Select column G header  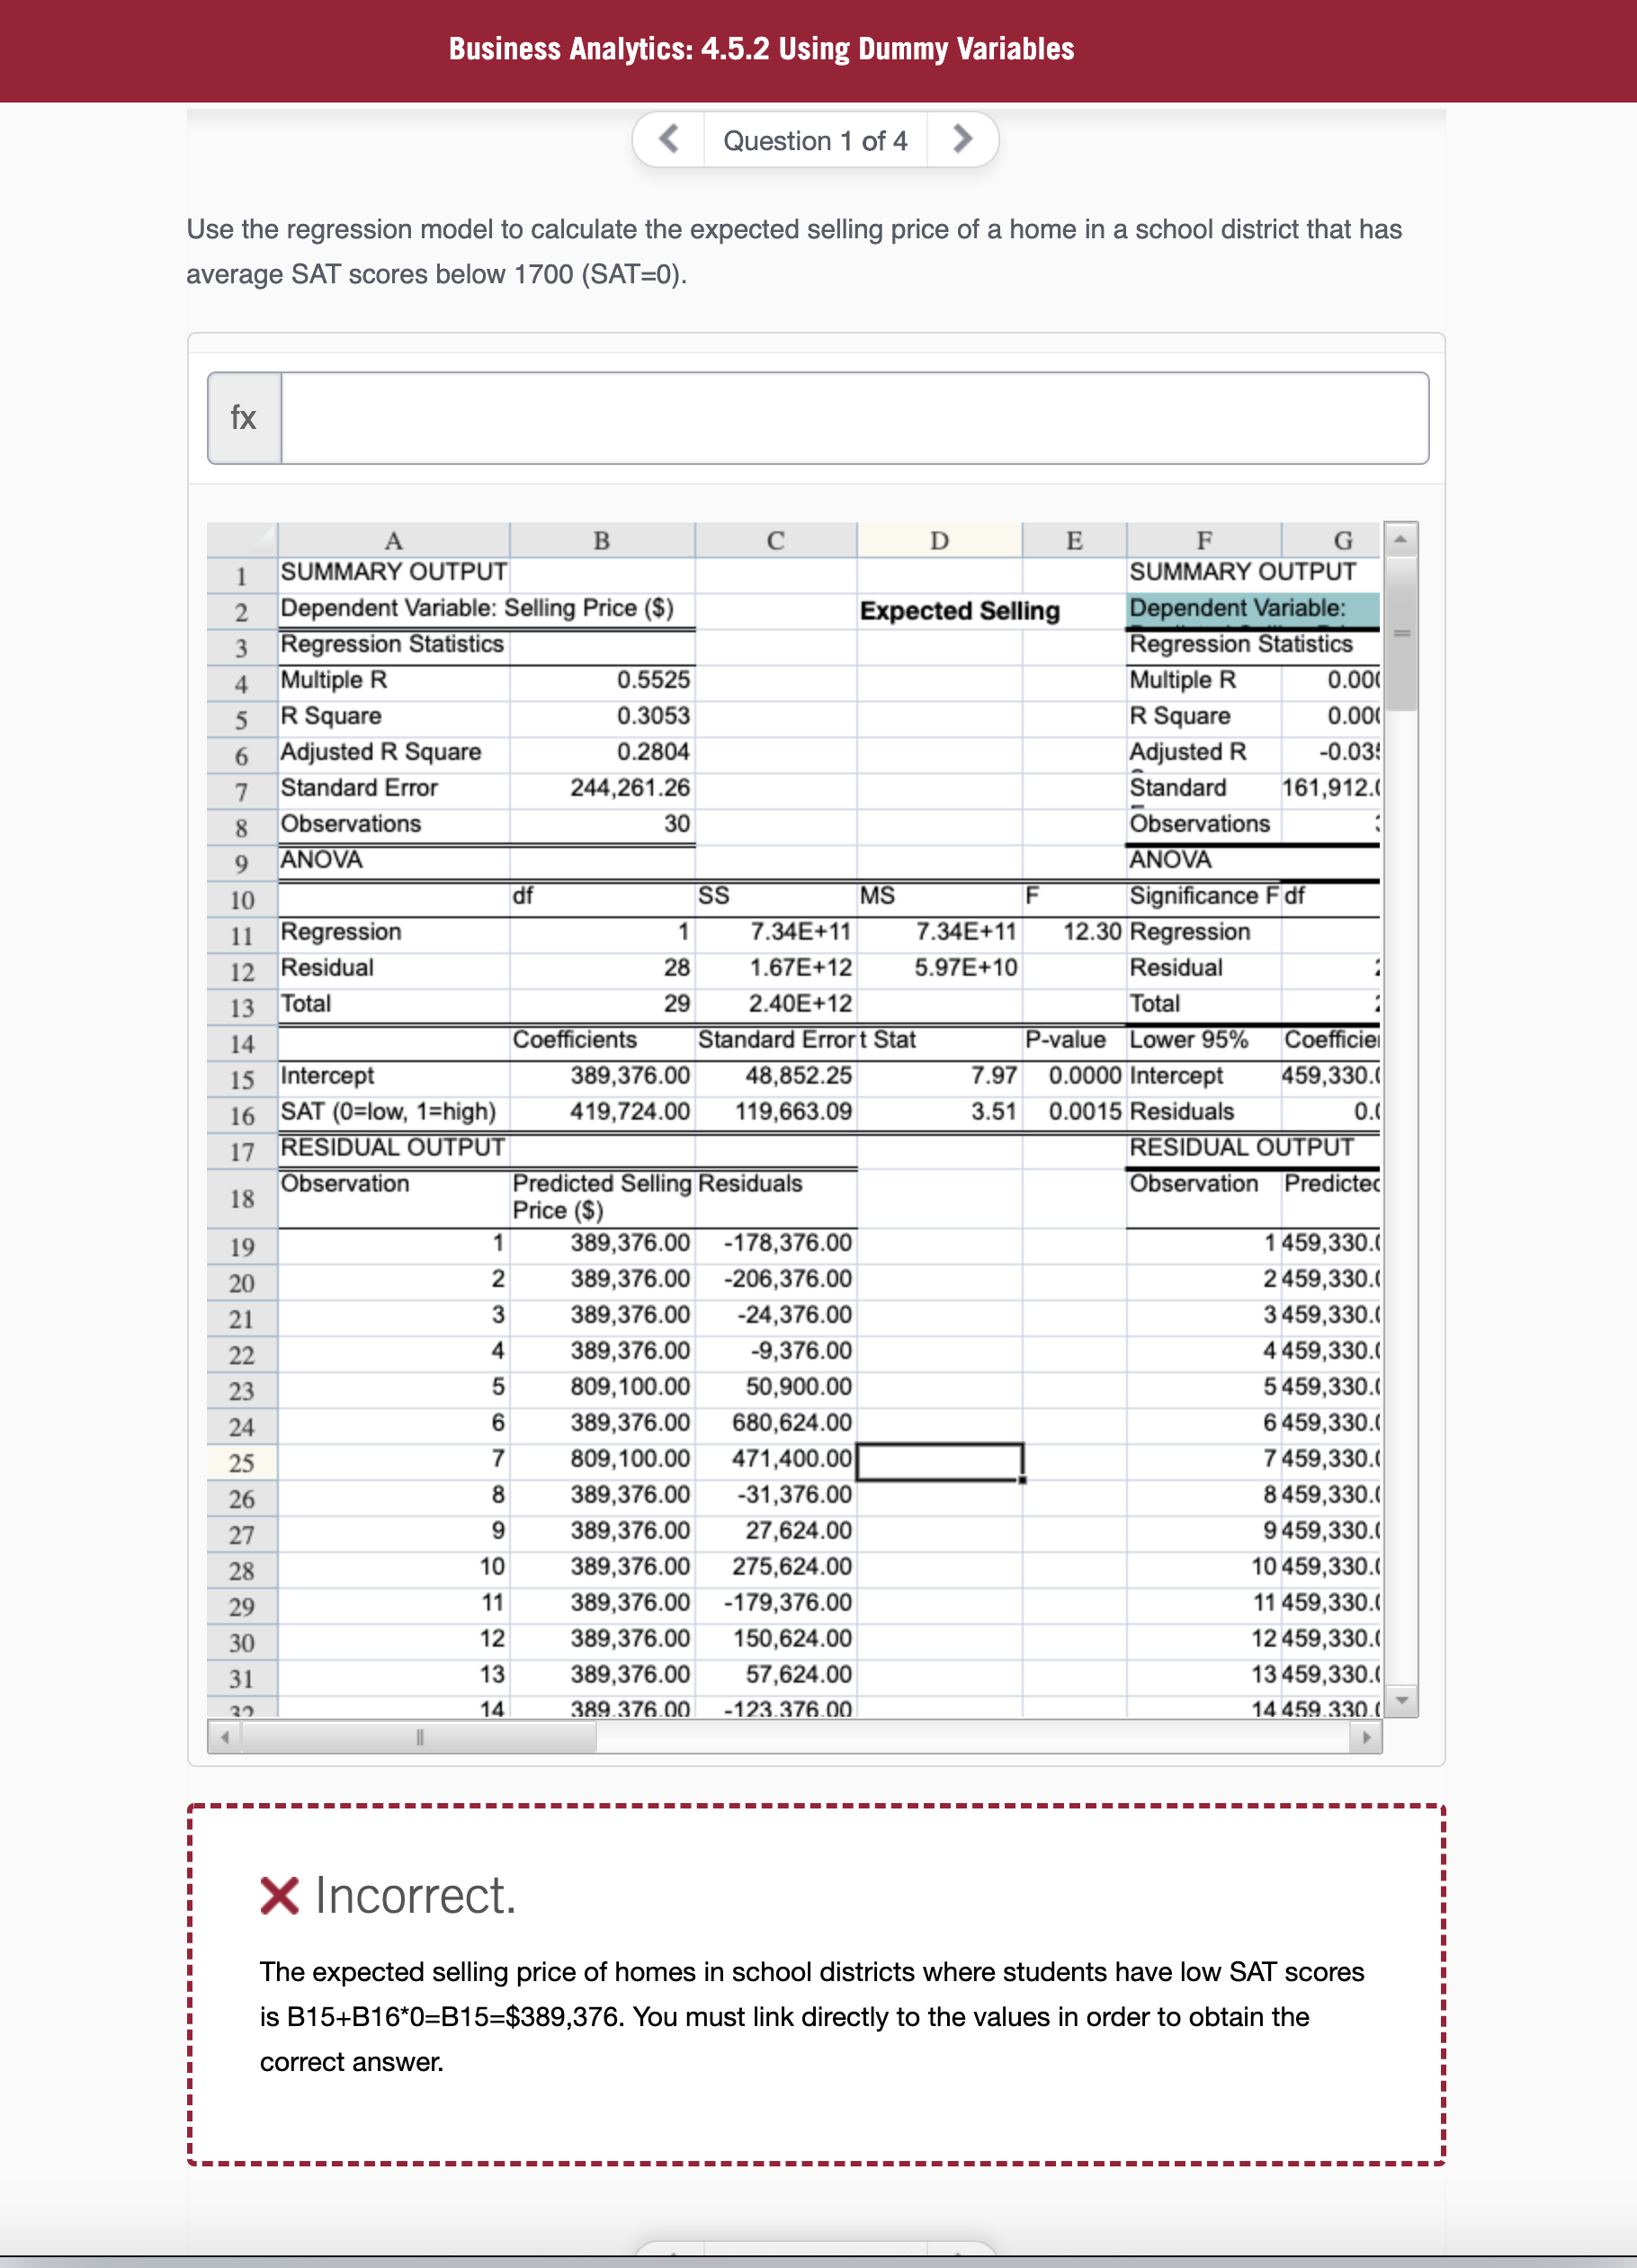click(x=1332, y=540)
